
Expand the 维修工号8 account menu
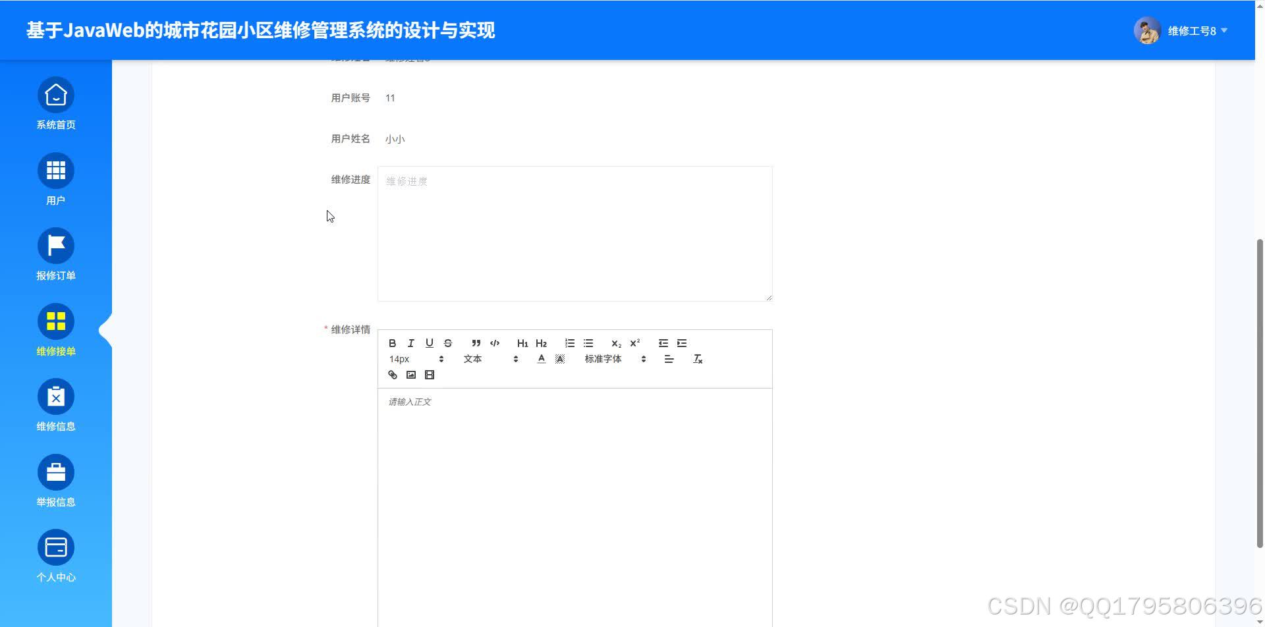click(x=1193, y=30)
